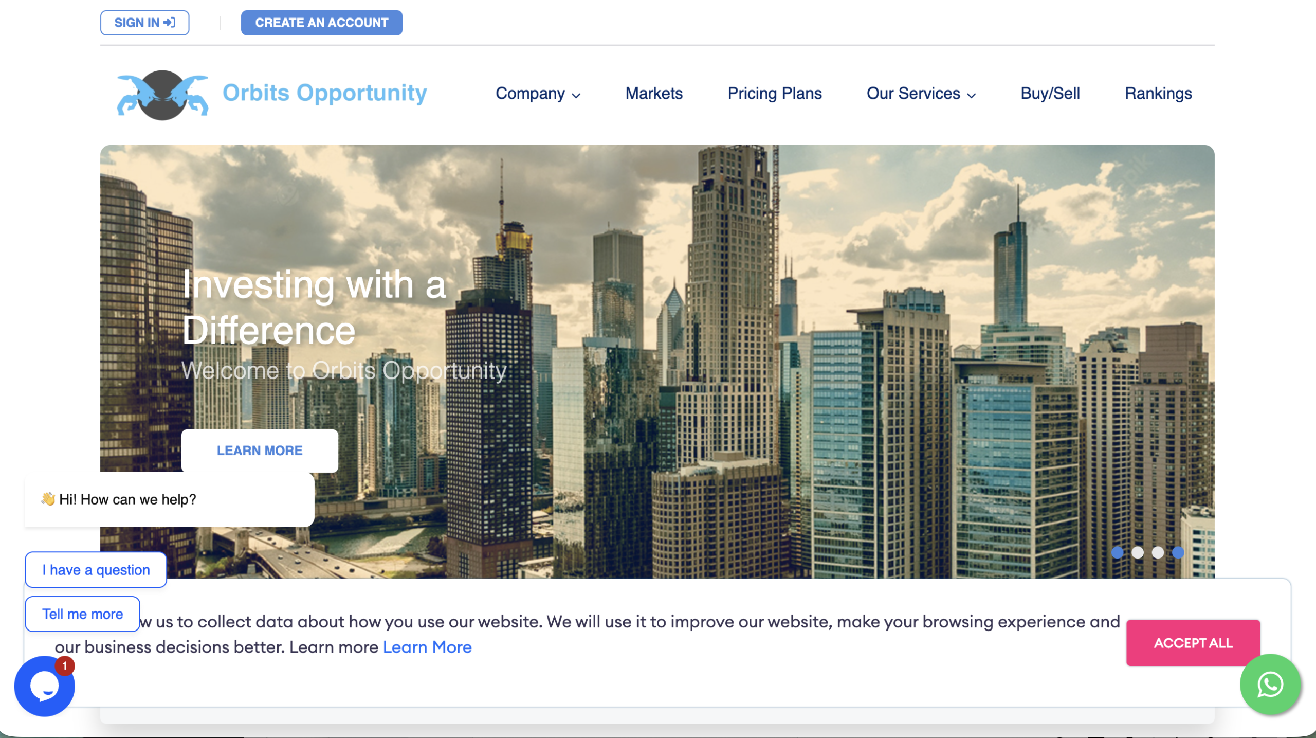Select the second carousel slide dot
This screenshot has height=738, width=1316.
tap(1138, 552)
